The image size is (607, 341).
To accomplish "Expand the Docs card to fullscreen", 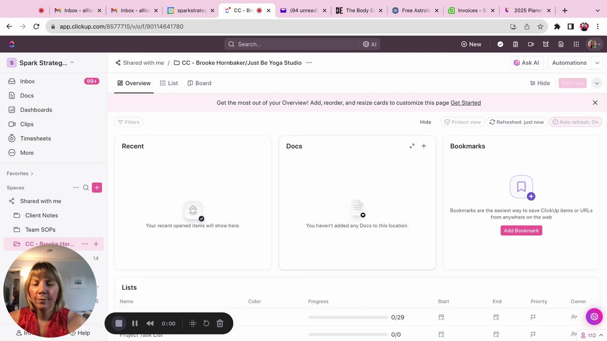I will click(412, 146).
